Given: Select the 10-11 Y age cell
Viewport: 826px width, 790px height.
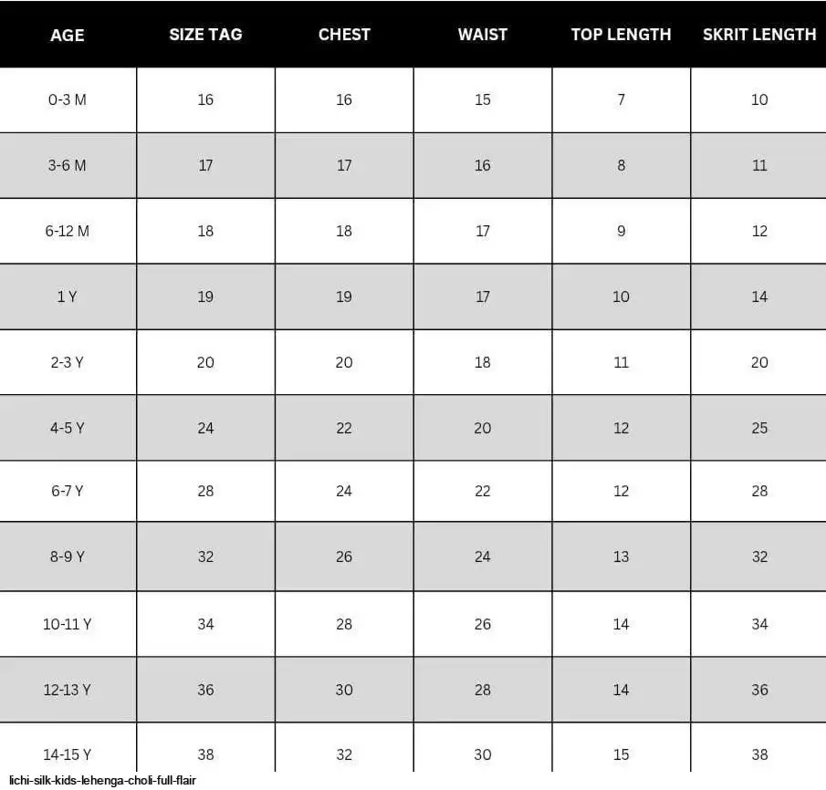Looking at the screenshot, I should click(68, 624).
